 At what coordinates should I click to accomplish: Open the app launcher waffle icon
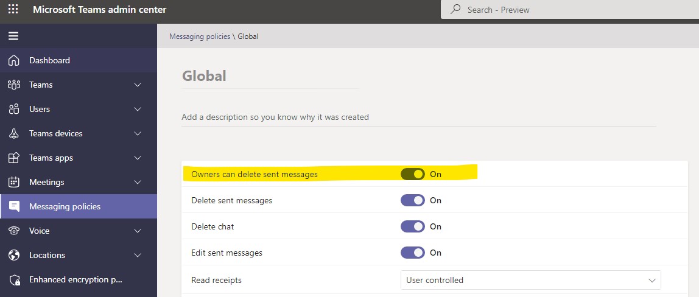(x=13, y=9)
